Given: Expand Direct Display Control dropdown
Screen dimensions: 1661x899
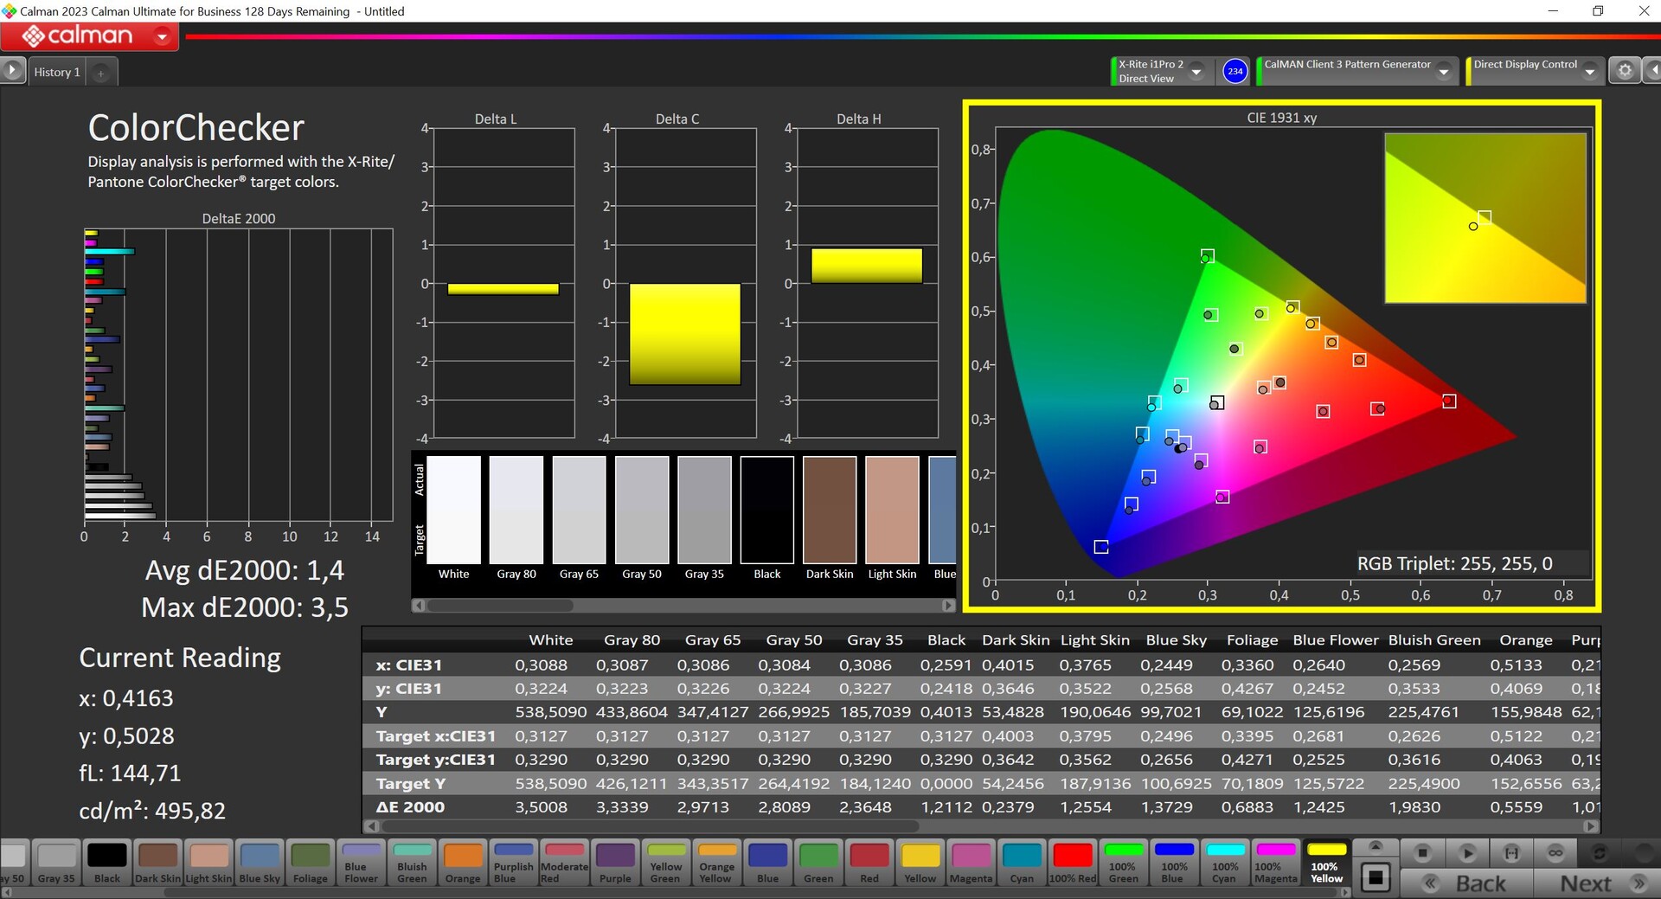Looking at the screenshot, I should click(x=1589, y=72).
